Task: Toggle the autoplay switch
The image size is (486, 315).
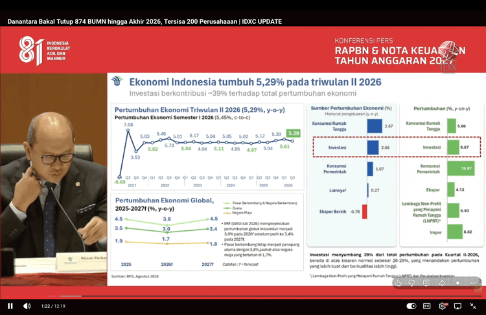Action: pyautogui.click(x=411, y=306)
